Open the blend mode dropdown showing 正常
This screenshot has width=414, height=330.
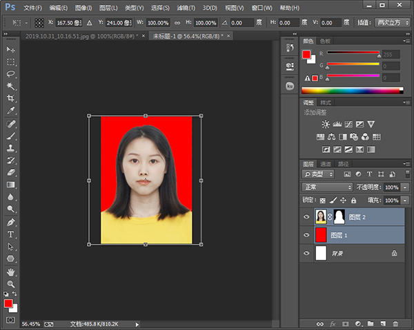327,187
